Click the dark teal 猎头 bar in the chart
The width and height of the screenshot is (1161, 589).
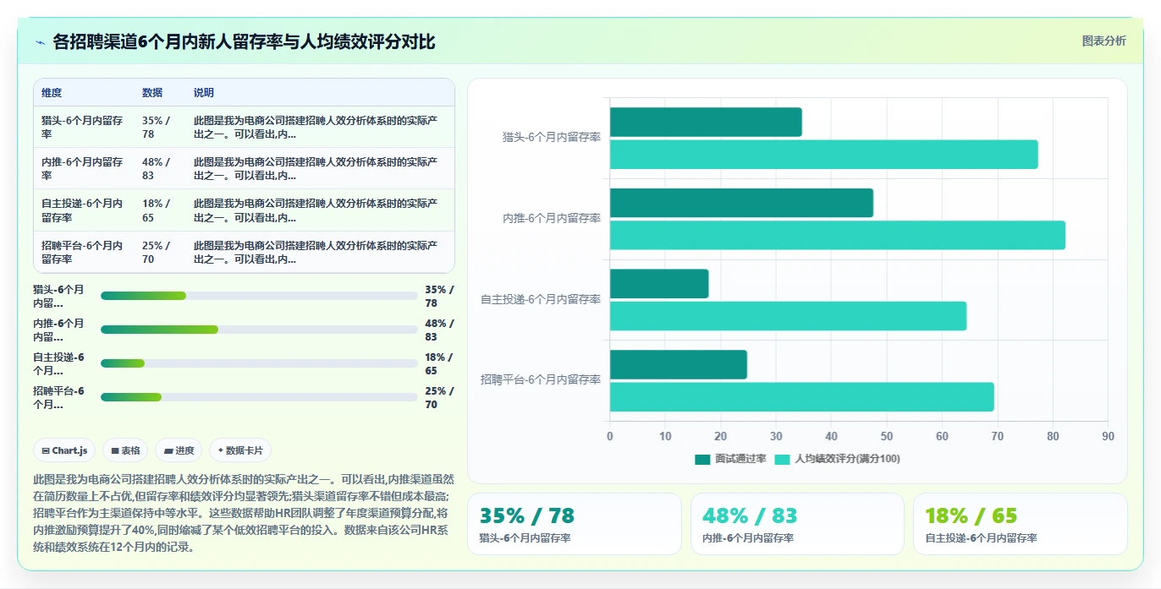click(706, 123)
